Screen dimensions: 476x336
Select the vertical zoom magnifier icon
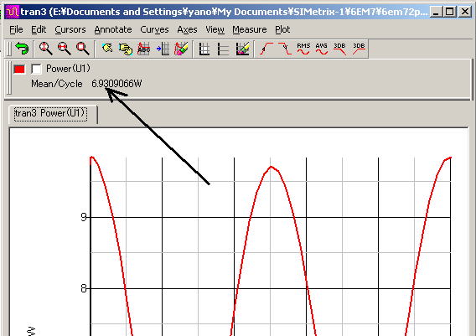pos(45,49)
